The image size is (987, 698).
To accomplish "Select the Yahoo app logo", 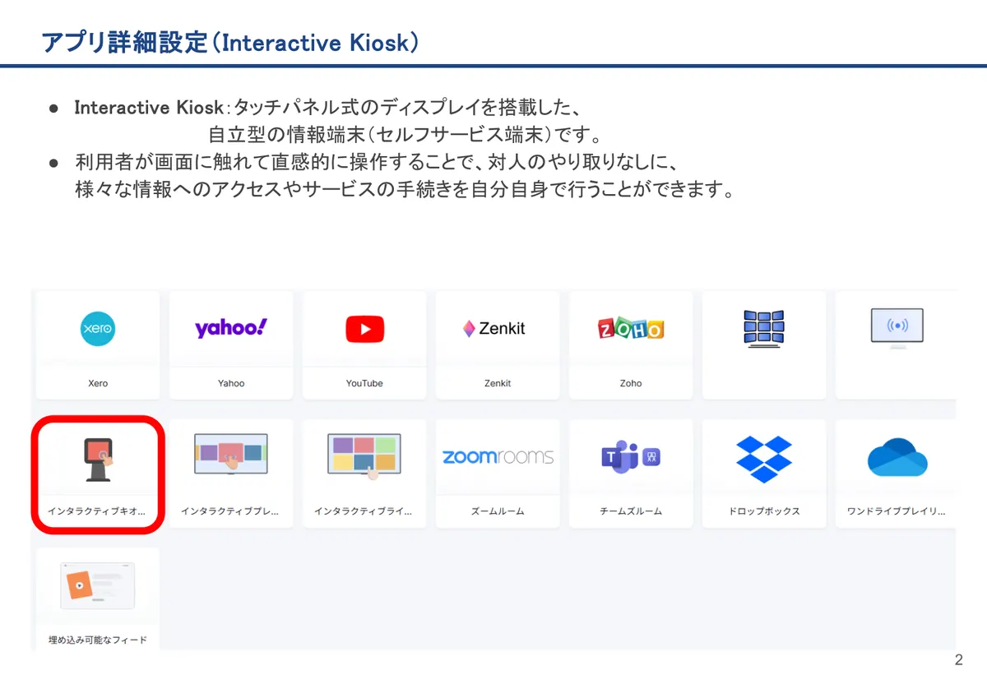I will tap(231, 328).
